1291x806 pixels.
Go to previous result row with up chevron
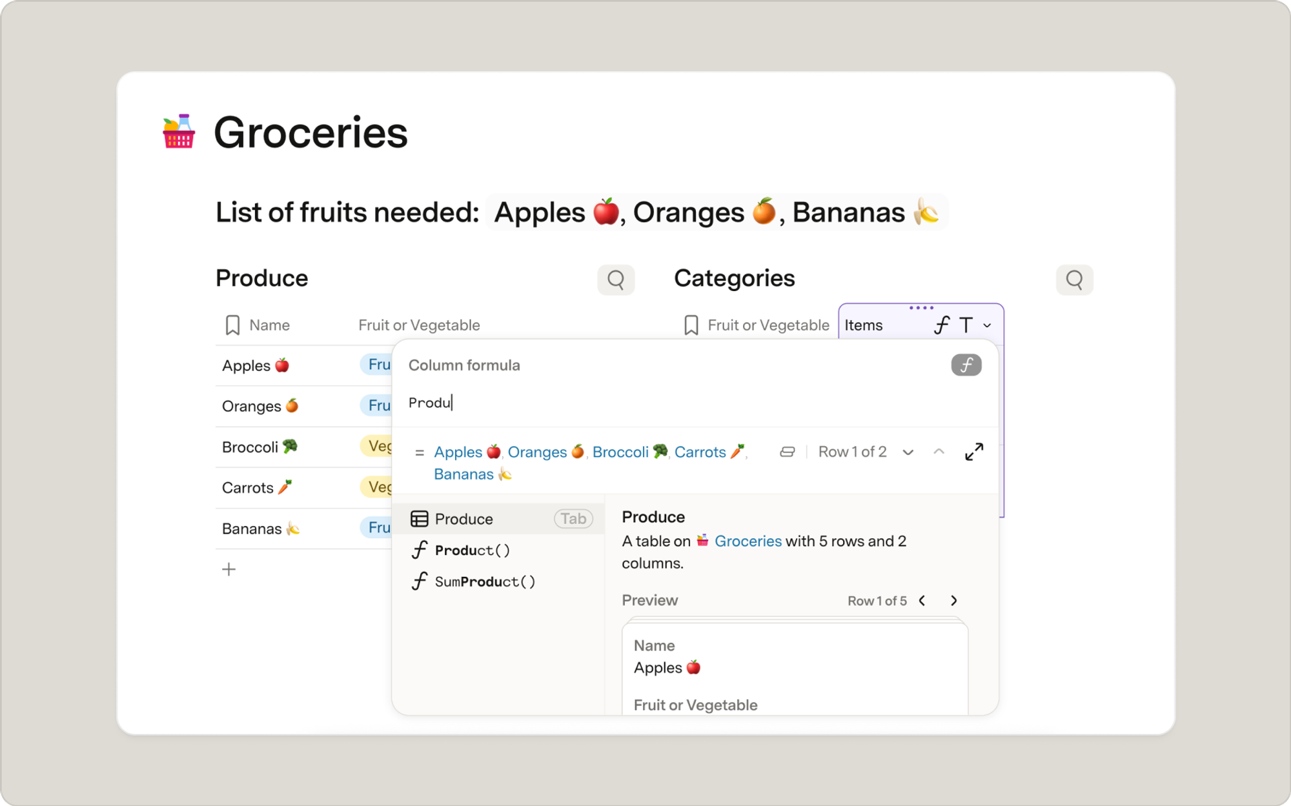click(x=939, y=452)
